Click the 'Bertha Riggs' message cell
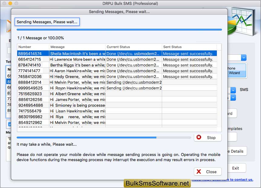The height and width of the screenshot is (188, 261). [77, 65]
